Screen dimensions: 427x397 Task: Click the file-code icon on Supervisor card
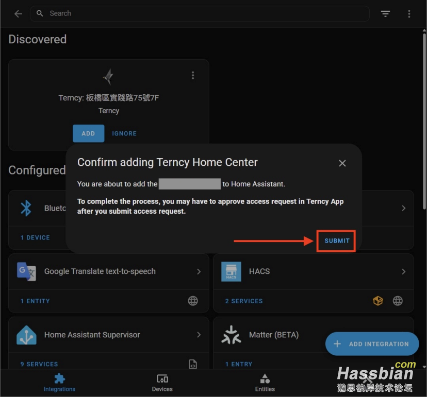[x=193, y=364]
